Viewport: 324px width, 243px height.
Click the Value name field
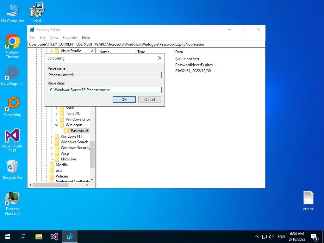(x=104, y=75)
